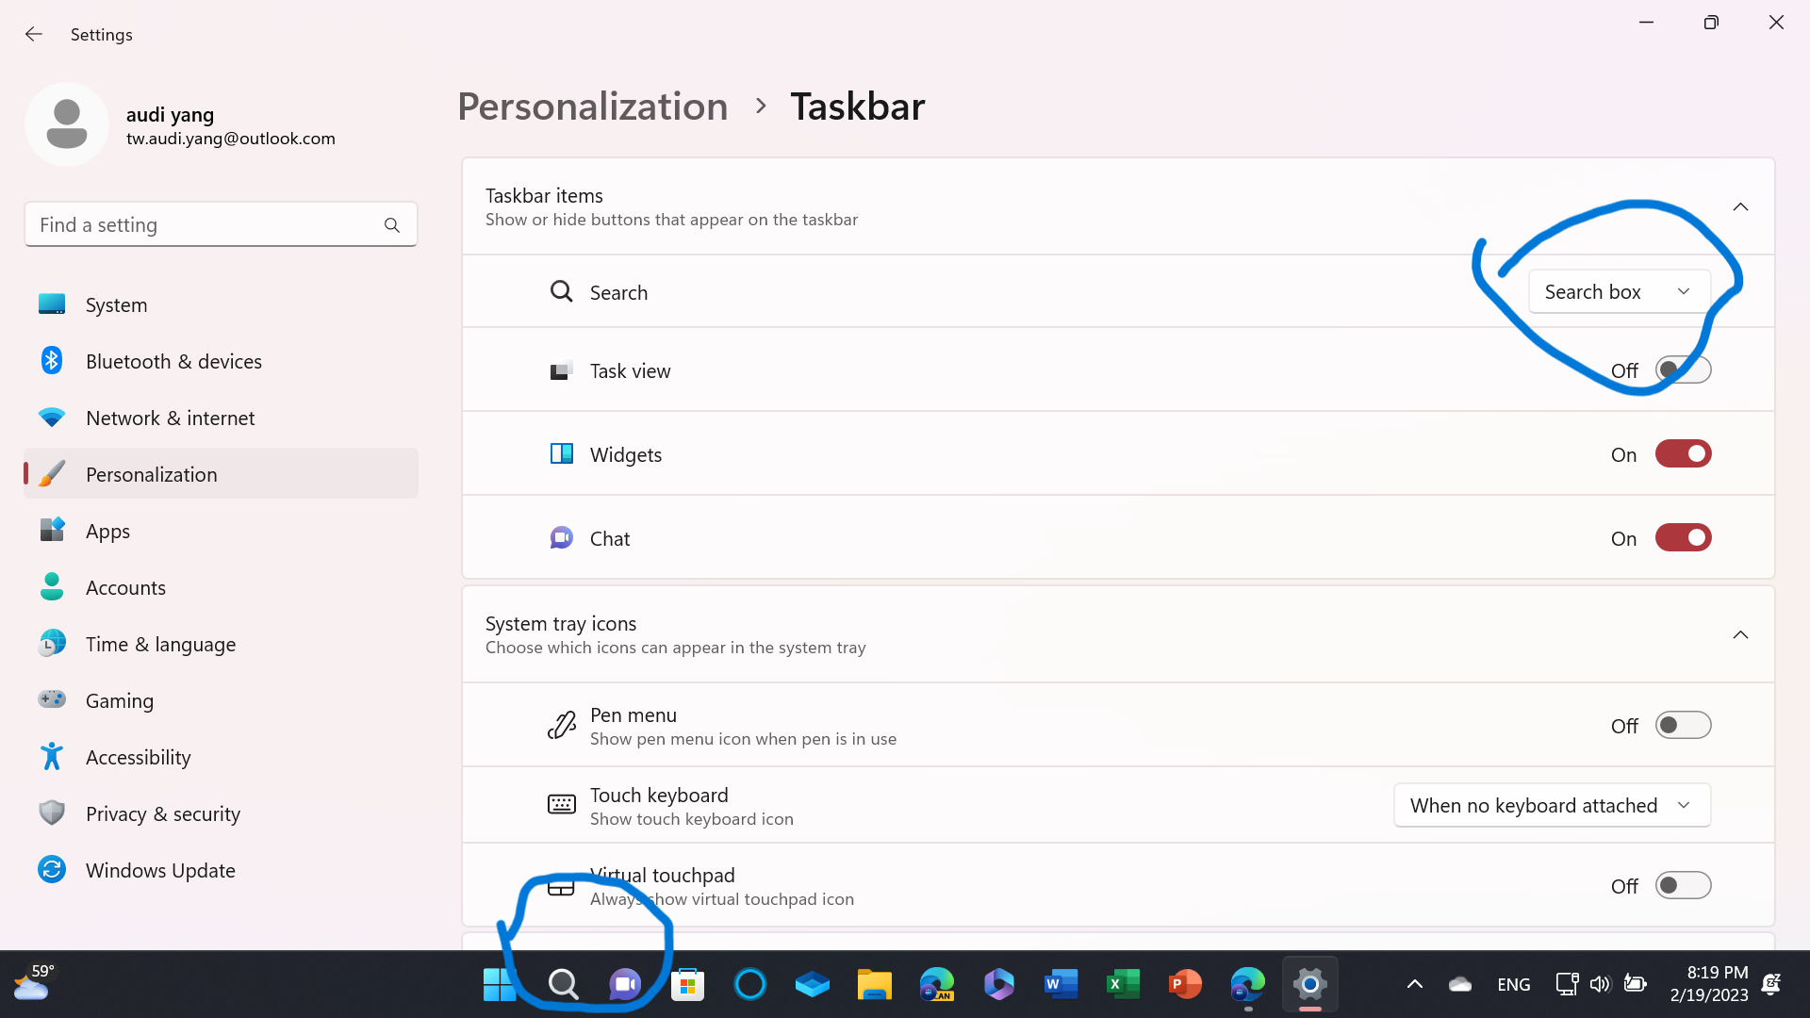Turn off the Widgets toggle

coord(1683,453)
